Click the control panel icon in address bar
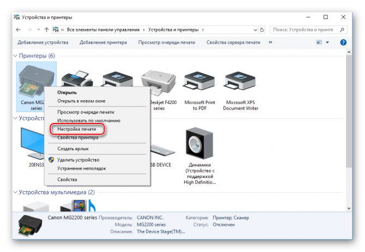 56,30
